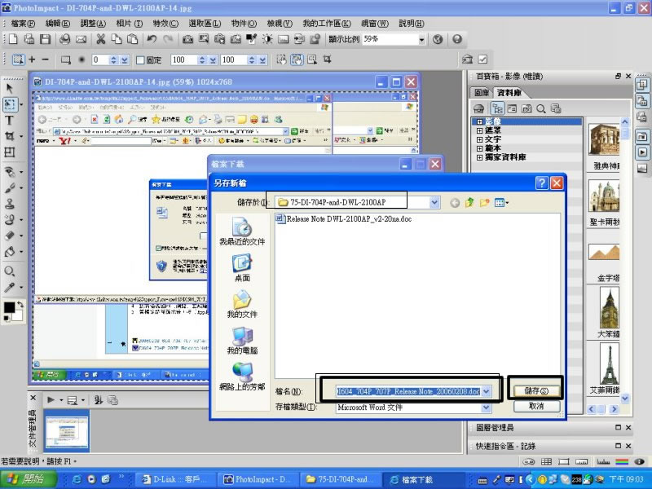Open brightness and contrast sun icon
This screenshot has width=652, height=489.
click(267, 39)
